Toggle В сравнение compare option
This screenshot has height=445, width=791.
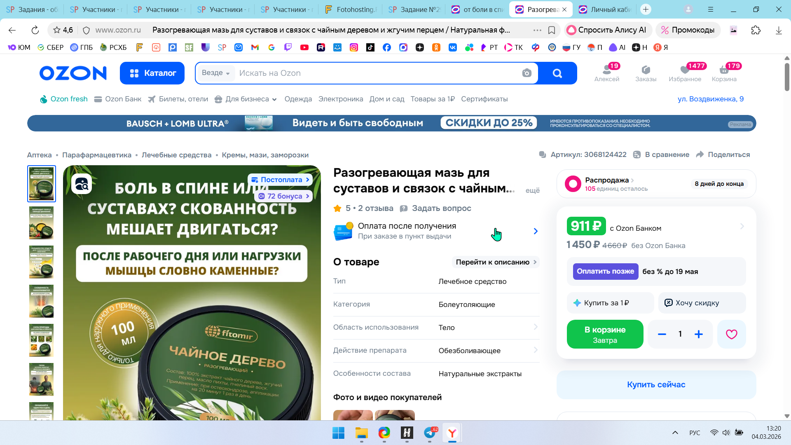[661, 155]
